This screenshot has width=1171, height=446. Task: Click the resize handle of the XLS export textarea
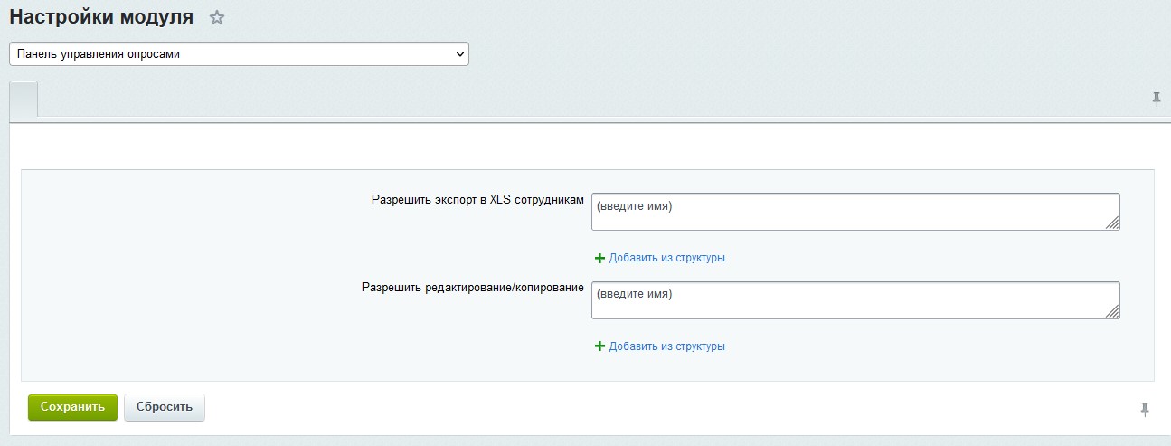(1112, 223)
